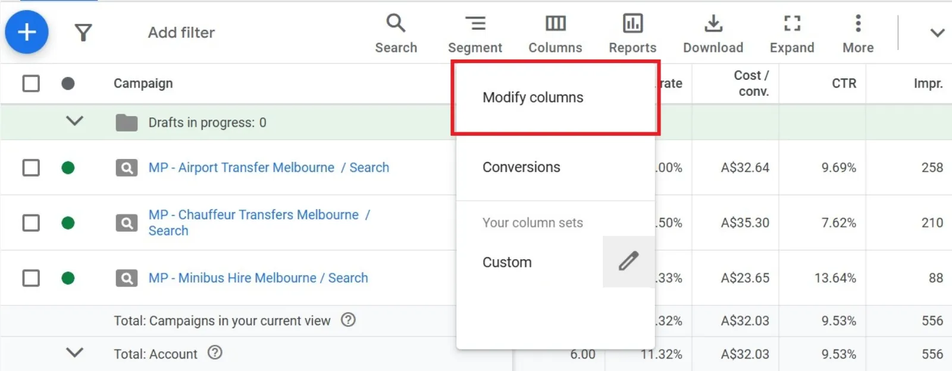The height and width of the screenshot is (371, 952).
Task: Open the Reports toolbar option
Action: (632, 33)
